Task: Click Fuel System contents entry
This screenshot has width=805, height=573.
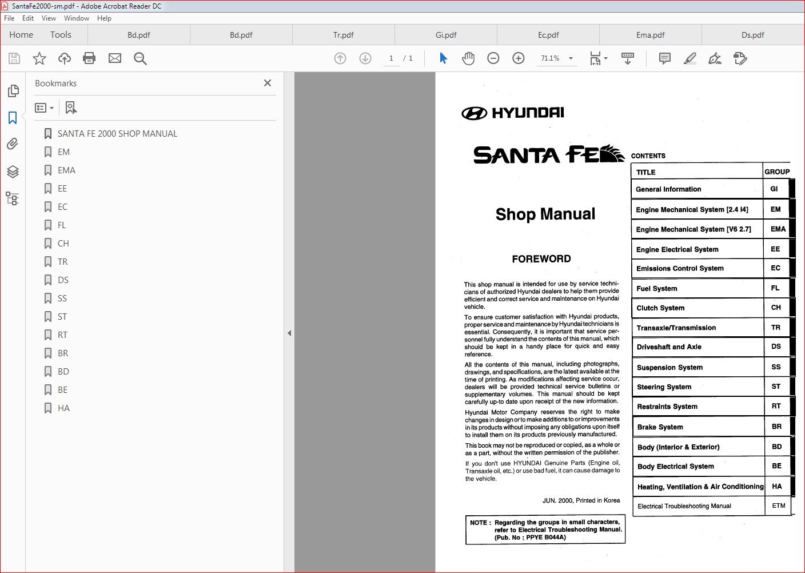Action: coord(656,289)
